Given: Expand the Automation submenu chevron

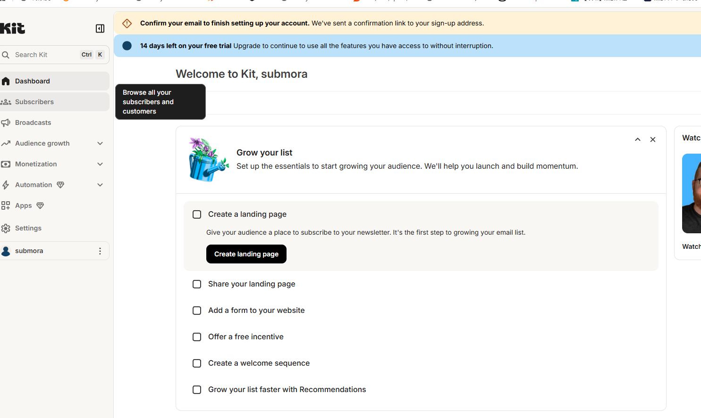Looking at the screenshot, I should [100, 185].
